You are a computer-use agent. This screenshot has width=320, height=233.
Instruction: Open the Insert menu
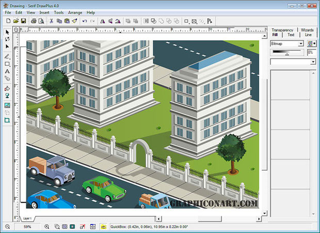(44, 12)
